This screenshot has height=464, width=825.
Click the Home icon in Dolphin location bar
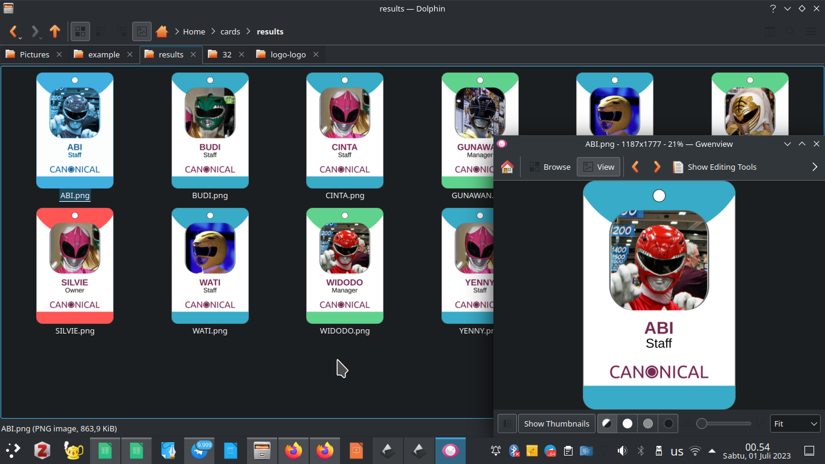tap(161, 31)
